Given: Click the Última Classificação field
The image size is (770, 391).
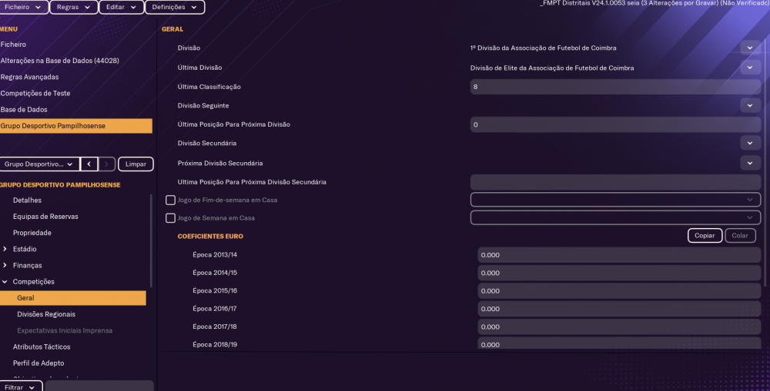Looking at the screenshot, I should (615, 87).
